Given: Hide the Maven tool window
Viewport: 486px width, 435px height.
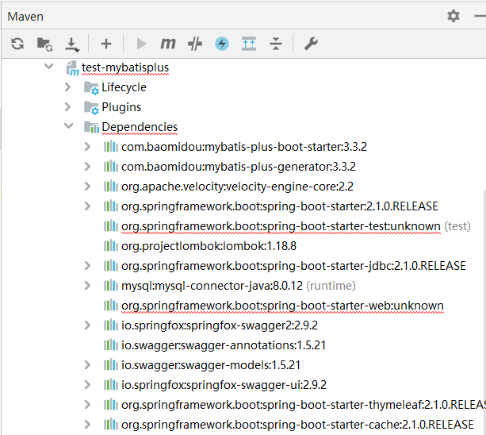Looking at the screenshot, I should [480, 16].
